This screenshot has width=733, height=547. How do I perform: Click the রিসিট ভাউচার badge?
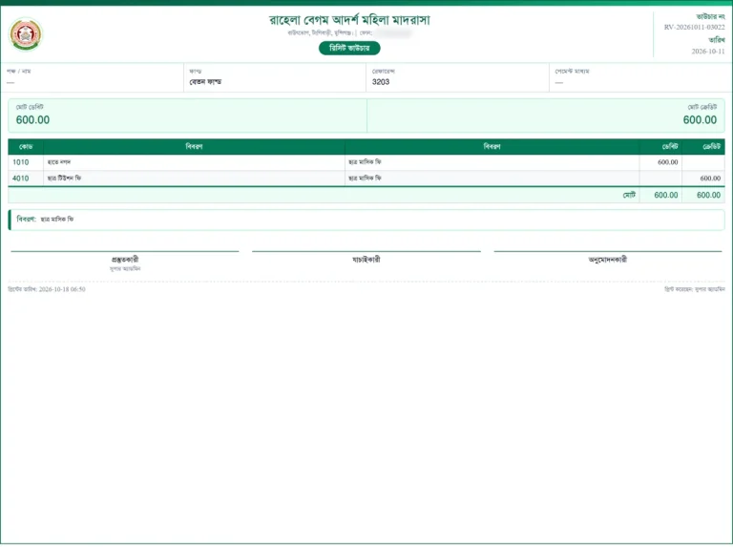[x=349, y=48]
